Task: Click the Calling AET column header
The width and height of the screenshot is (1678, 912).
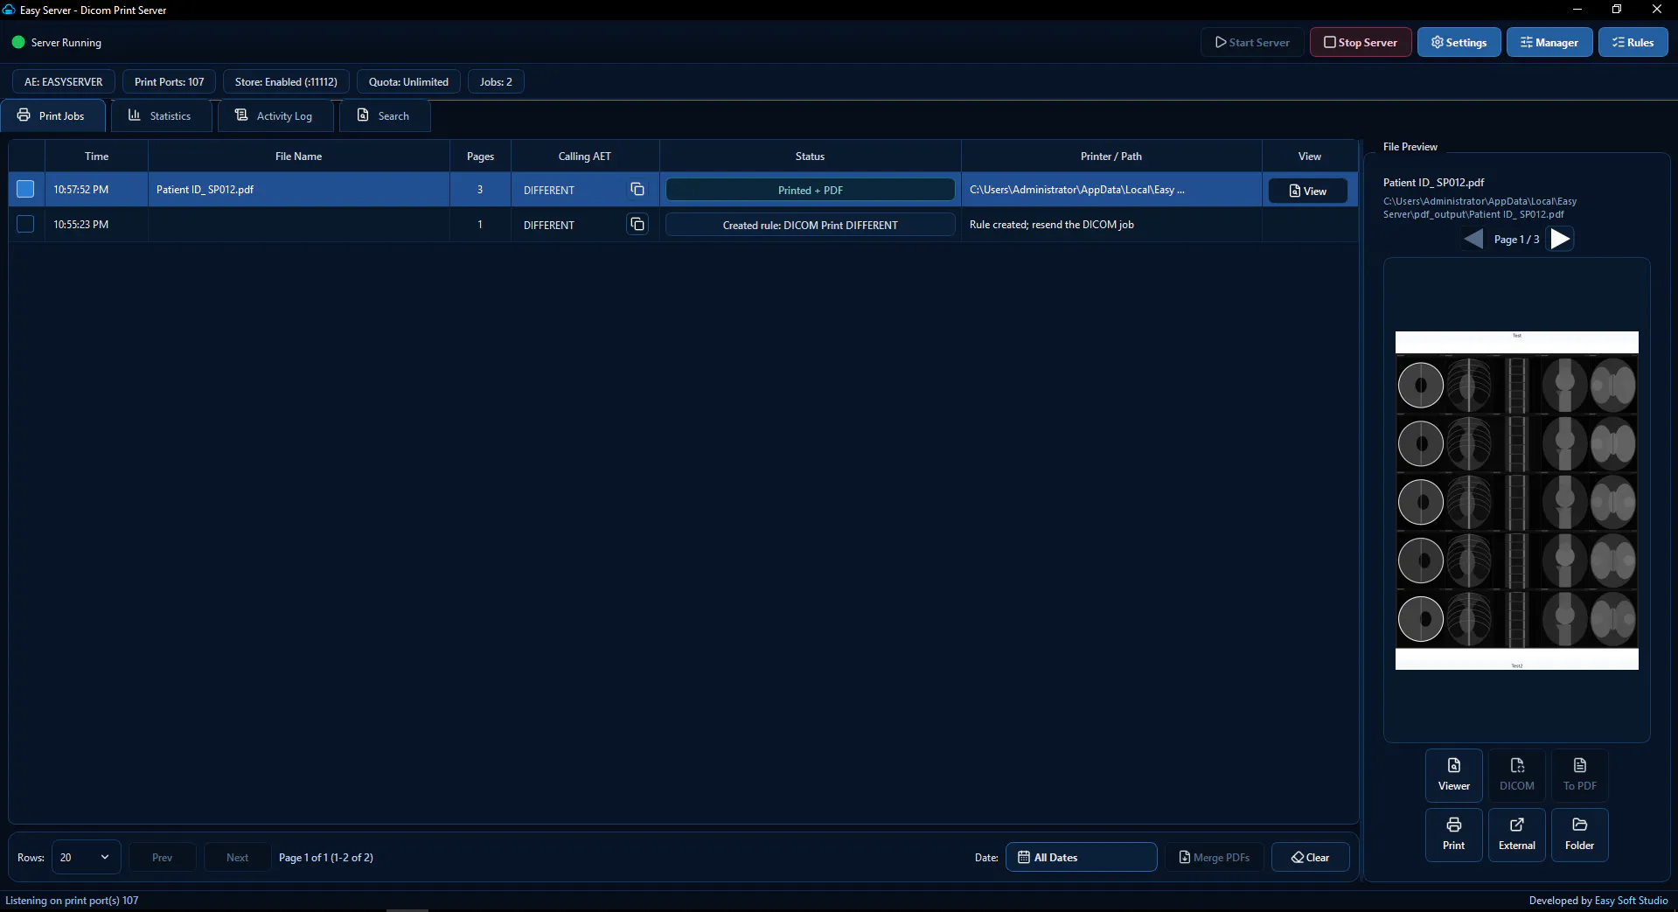Action: coord(585,156)
